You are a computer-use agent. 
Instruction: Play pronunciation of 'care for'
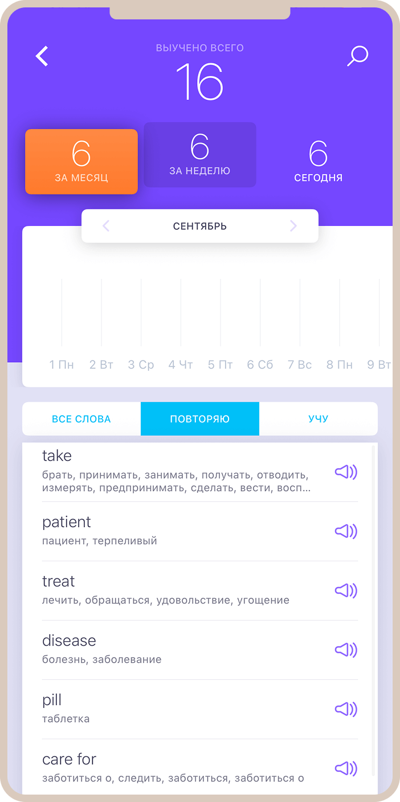345,769
